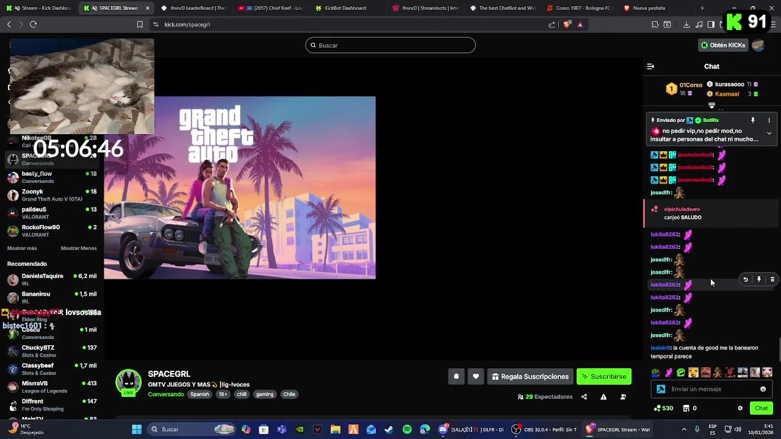Open Steam from the taskbar
The image size is (781, 439).
(x=389, y=430)
